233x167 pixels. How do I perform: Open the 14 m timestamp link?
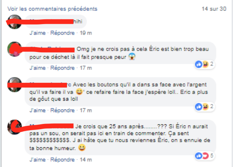point(86,160)
